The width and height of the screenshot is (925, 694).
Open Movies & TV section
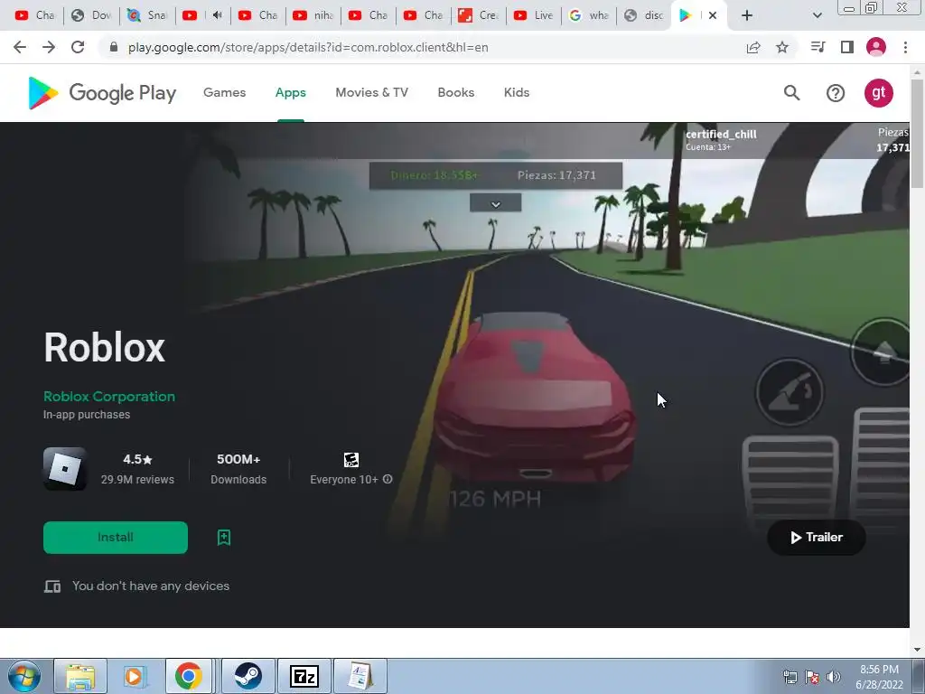pos(371,93)
